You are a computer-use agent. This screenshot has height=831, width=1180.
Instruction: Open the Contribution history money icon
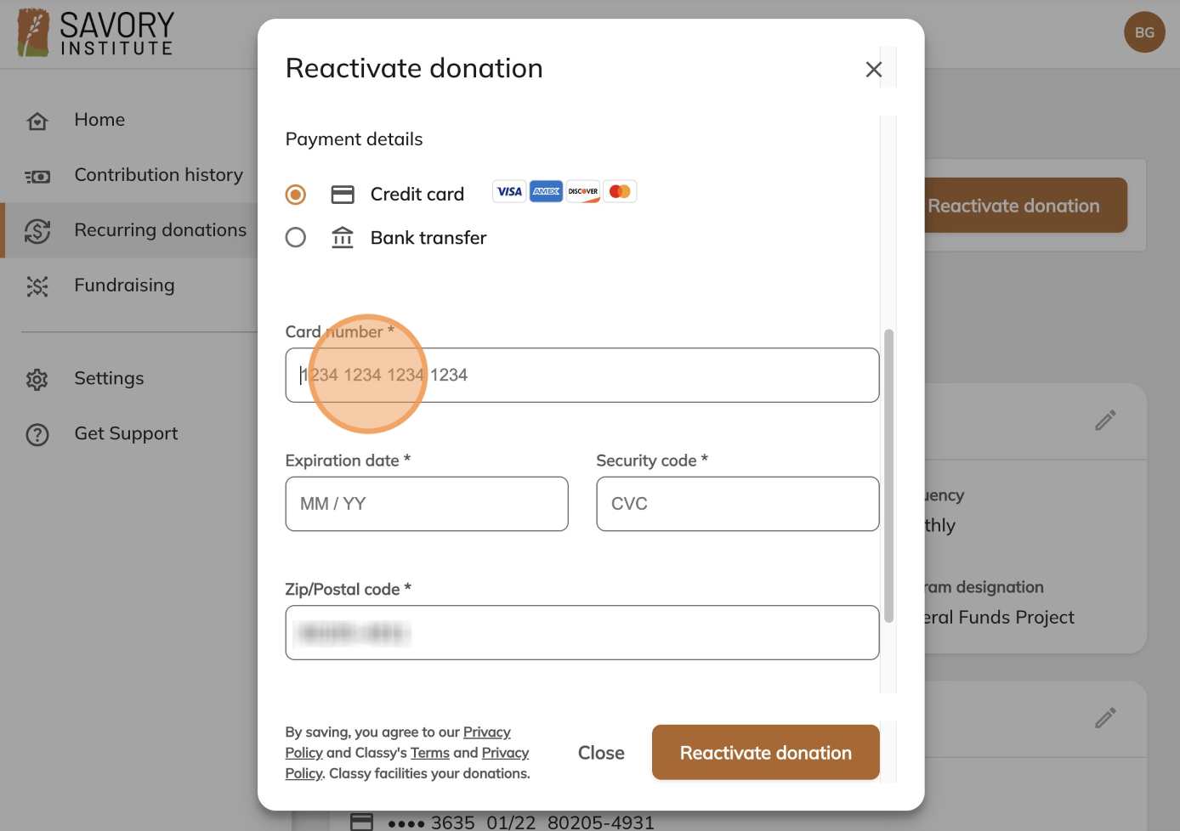[37, 177]
